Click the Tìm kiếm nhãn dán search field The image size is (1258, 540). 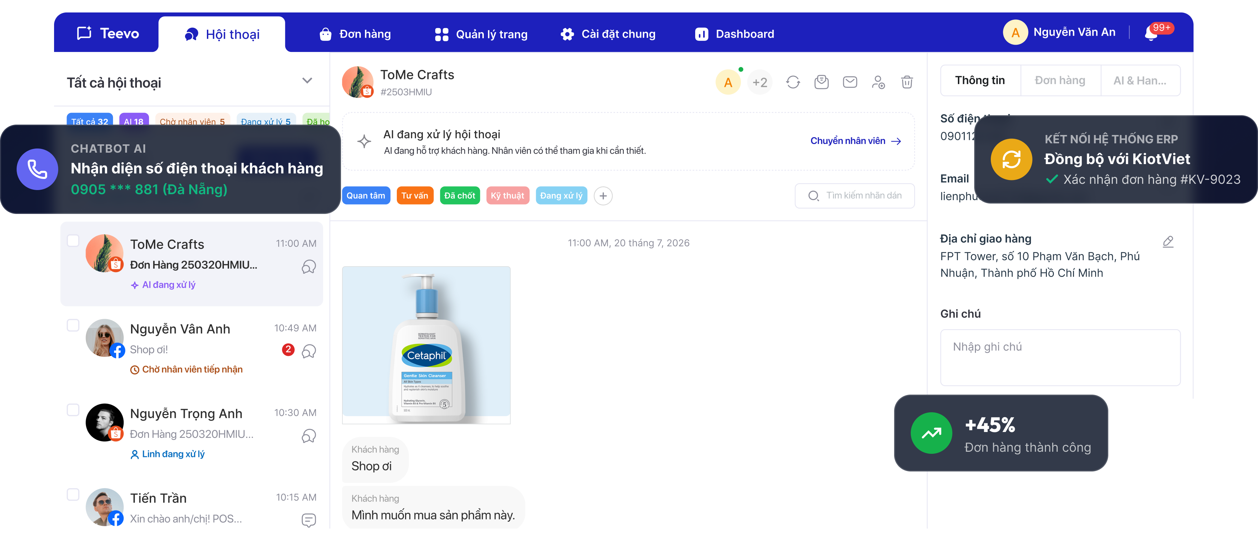tap(855, 196)
